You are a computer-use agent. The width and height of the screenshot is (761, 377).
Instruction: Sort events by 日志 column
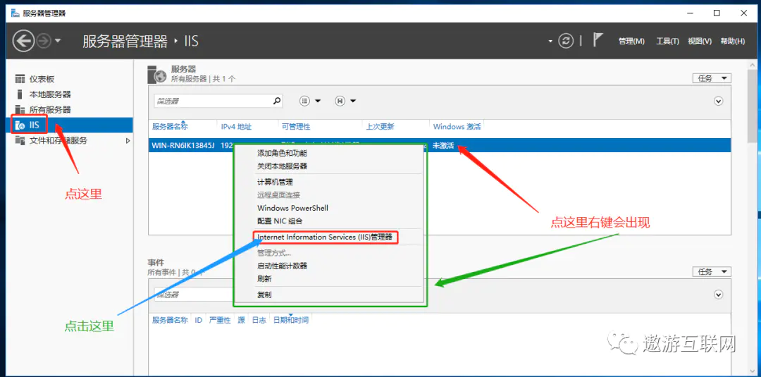[x=259, y=320]
